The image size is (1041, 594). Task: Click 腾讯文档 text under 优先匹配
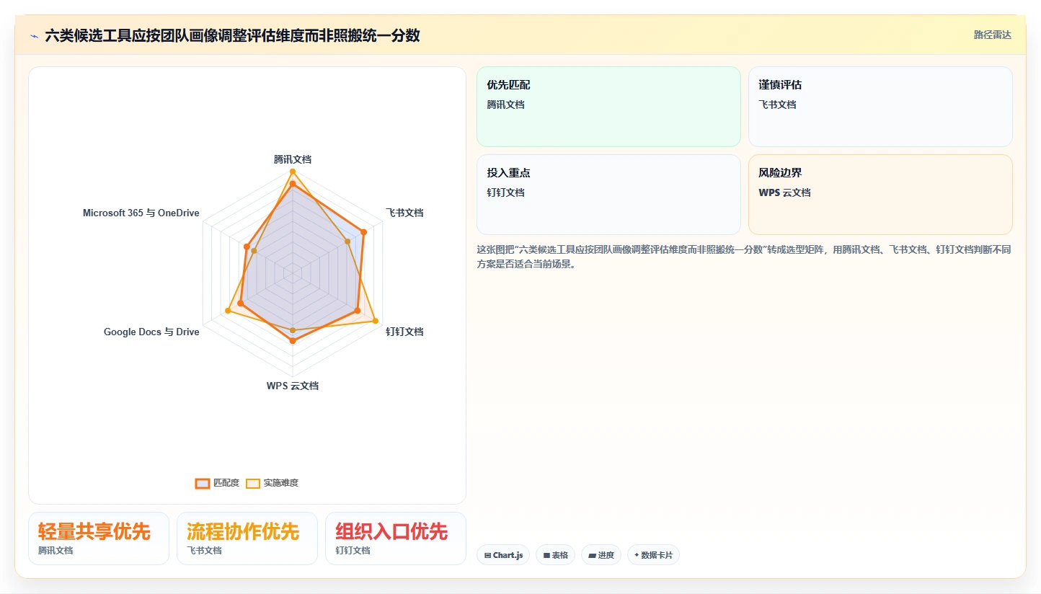[x=506, y=105]
